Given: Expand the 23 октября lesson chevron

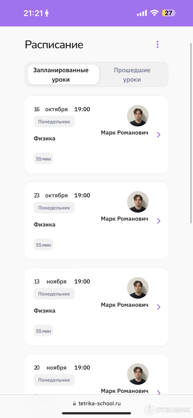Looking at the screenshot, I should 159,221.
